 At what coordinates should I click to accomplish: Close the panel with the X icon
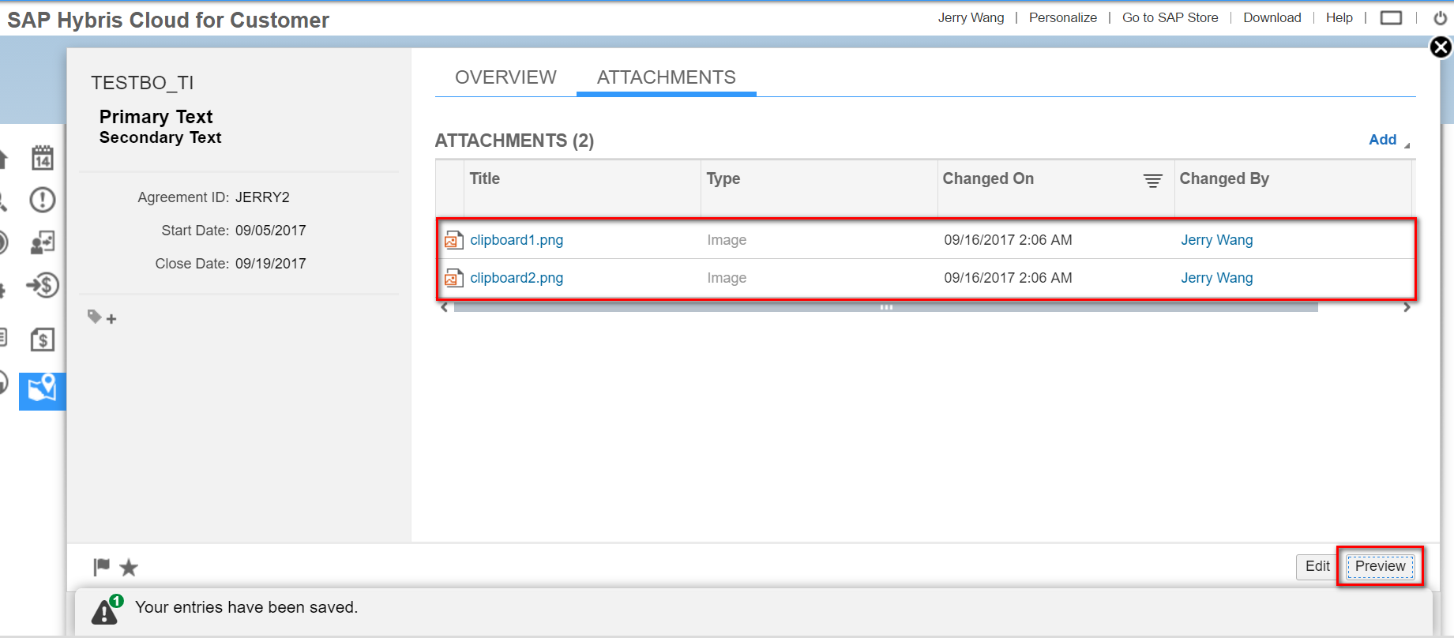click(1441, 47)
